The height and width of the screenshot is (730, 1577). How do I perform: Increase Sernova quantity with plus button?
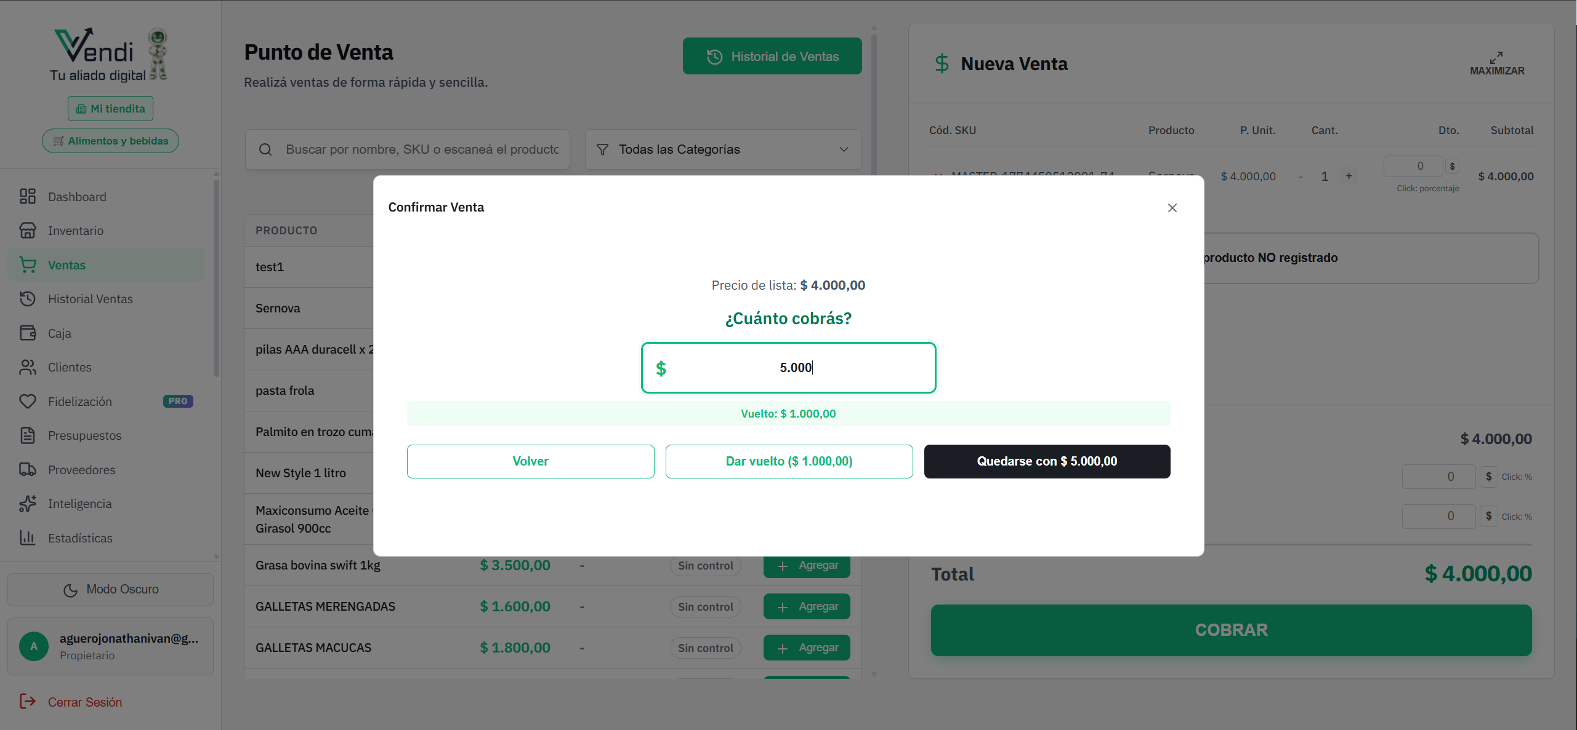point(1349,177)
